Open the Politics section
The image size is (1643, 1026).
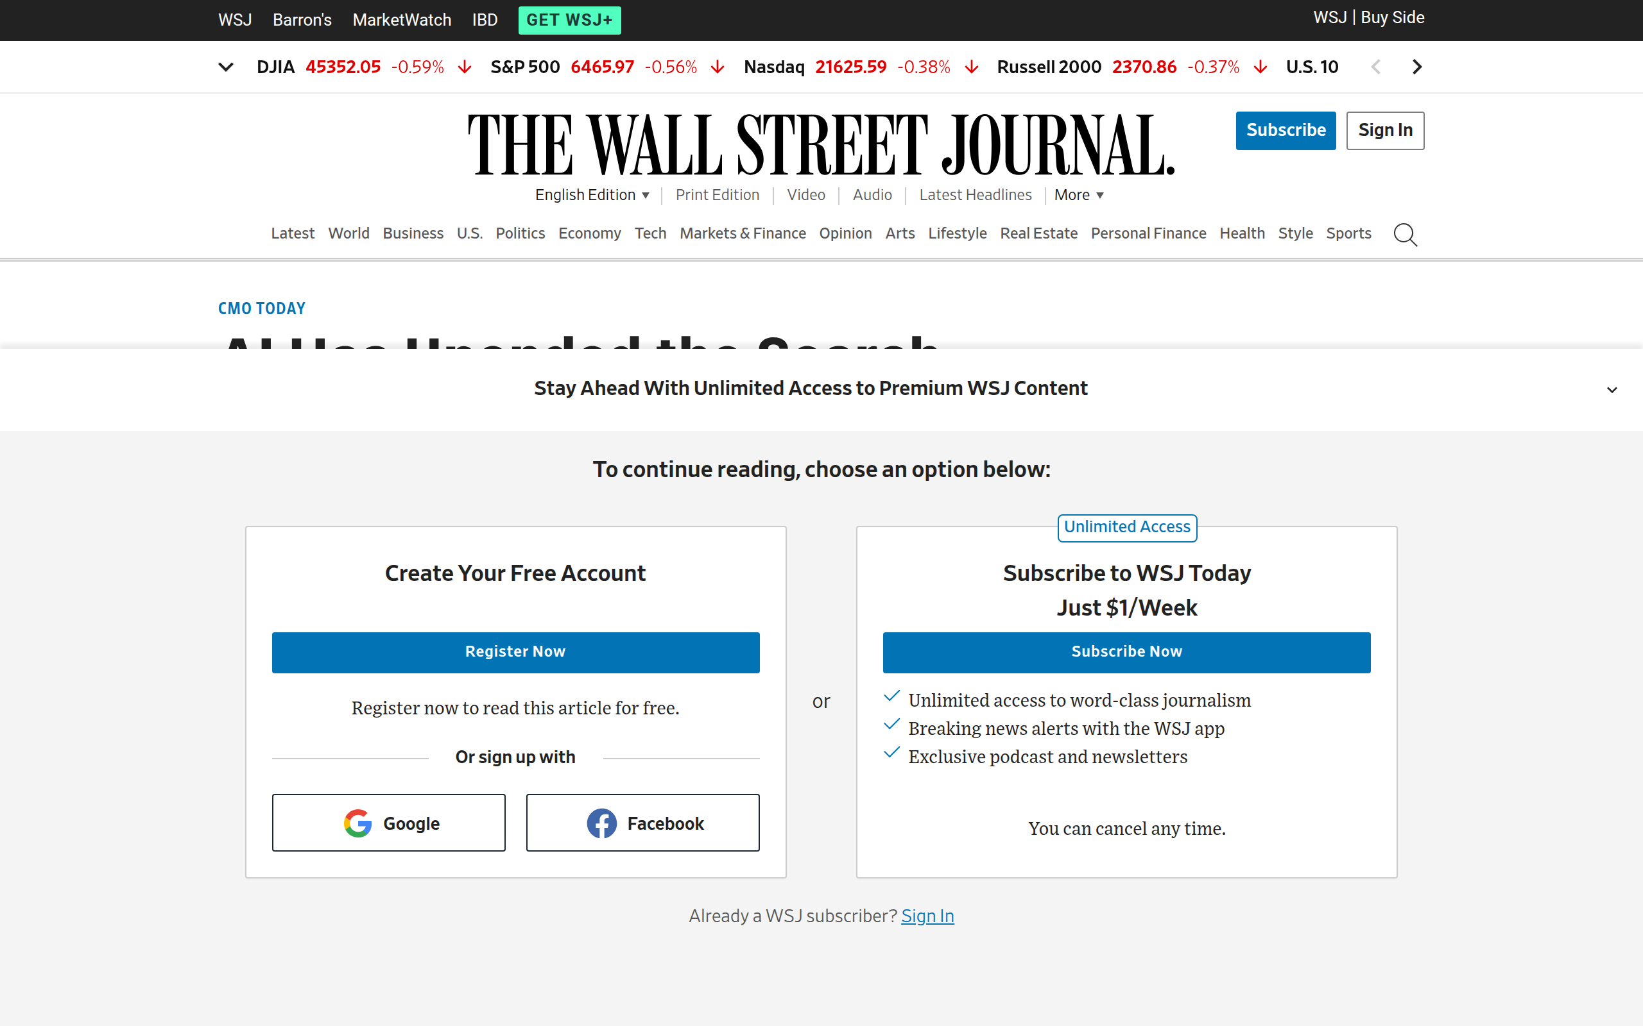(x=520, y=233)
